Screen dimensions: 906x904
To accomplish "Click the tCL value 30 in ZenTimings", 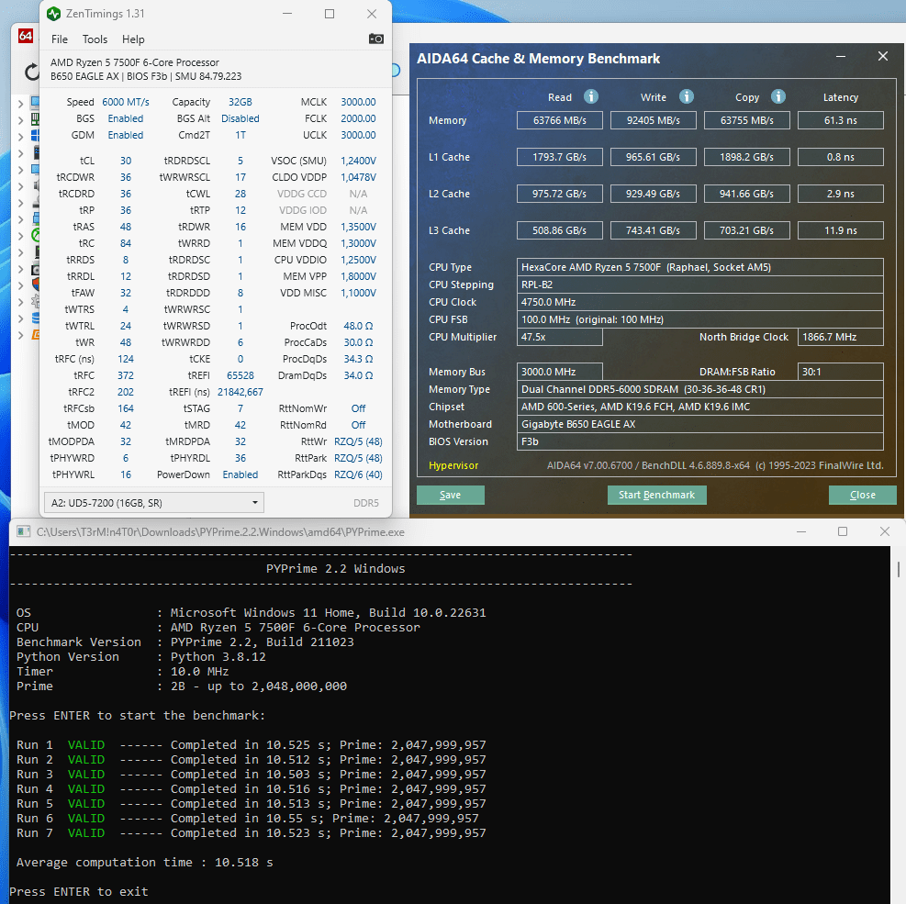I will click(126, 161).
